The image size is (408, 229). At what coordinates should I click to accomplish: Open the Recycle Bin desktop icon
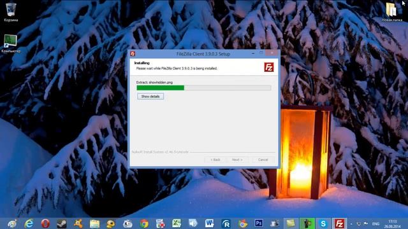pyautogui.click(x=11, y=12)
